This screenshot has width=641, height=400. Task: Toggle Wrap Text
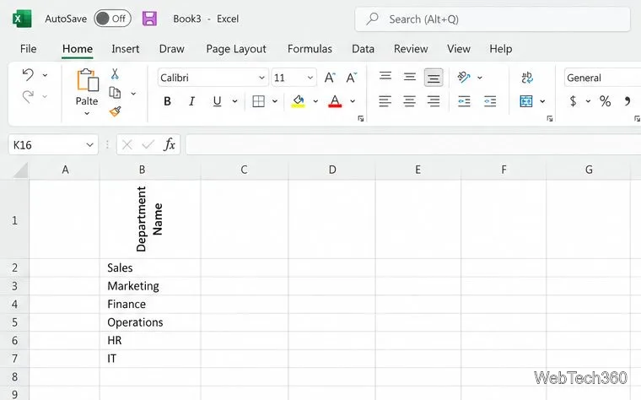(x=527, y=78)
